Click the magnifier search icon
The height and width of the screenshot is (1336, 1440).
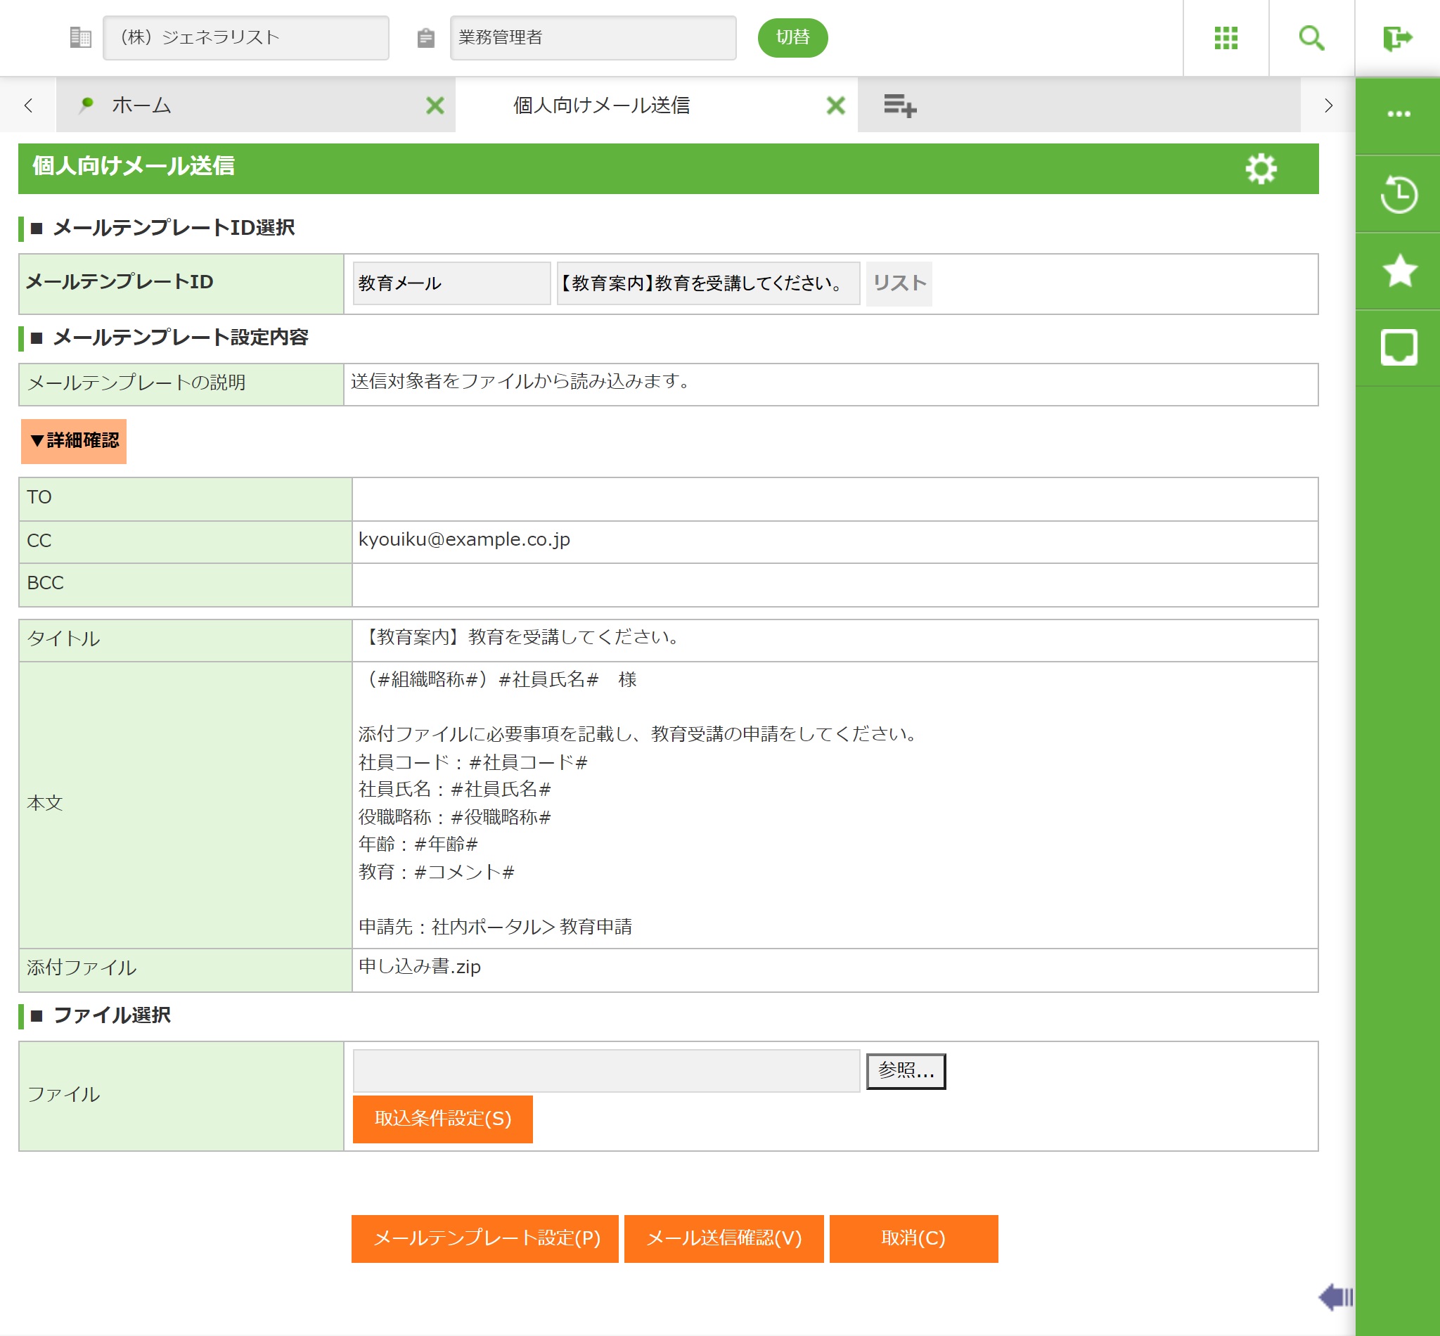coord(1311,37)
